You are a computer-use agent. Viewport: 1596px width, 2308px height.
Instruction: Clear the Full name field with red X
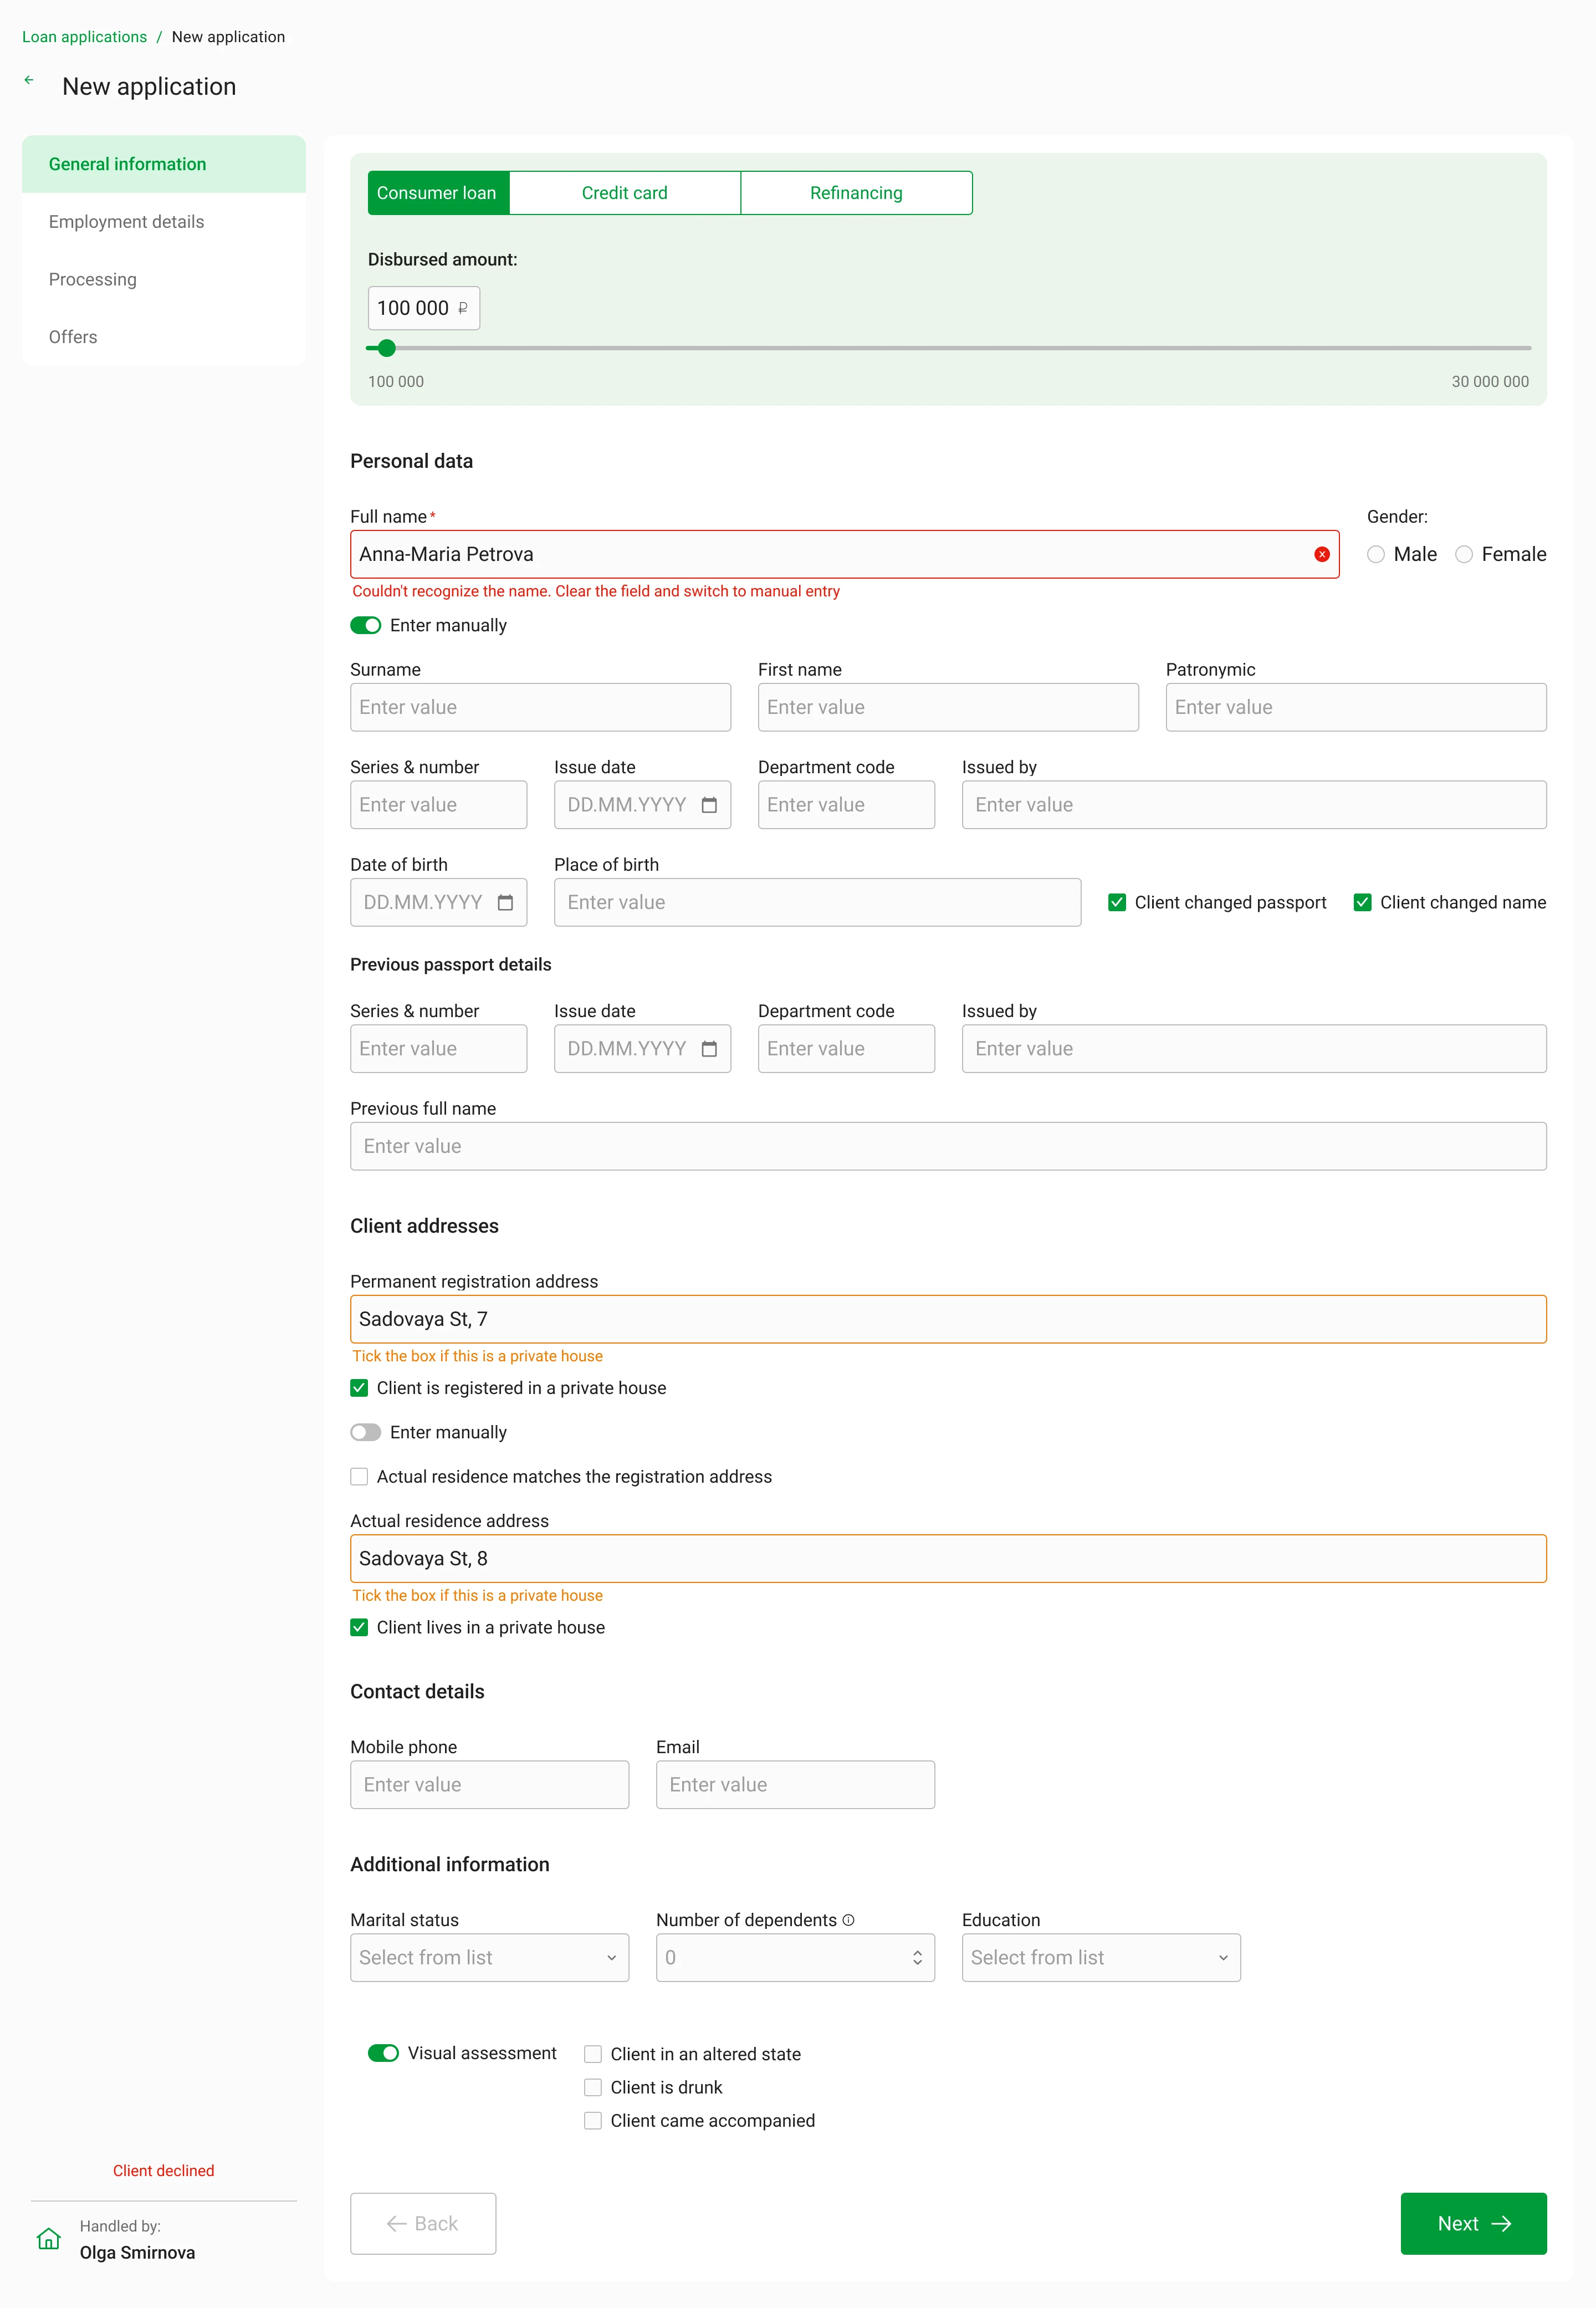click(x=1321, y=554)
